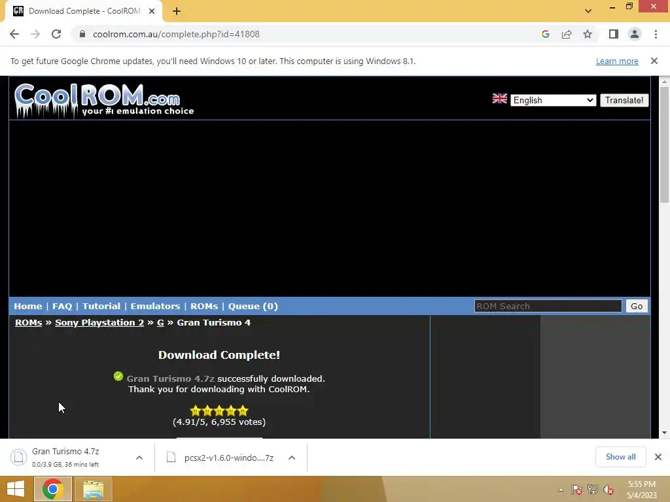Share this page icon
The image size is (670, 502).
(x=567, y=34)
